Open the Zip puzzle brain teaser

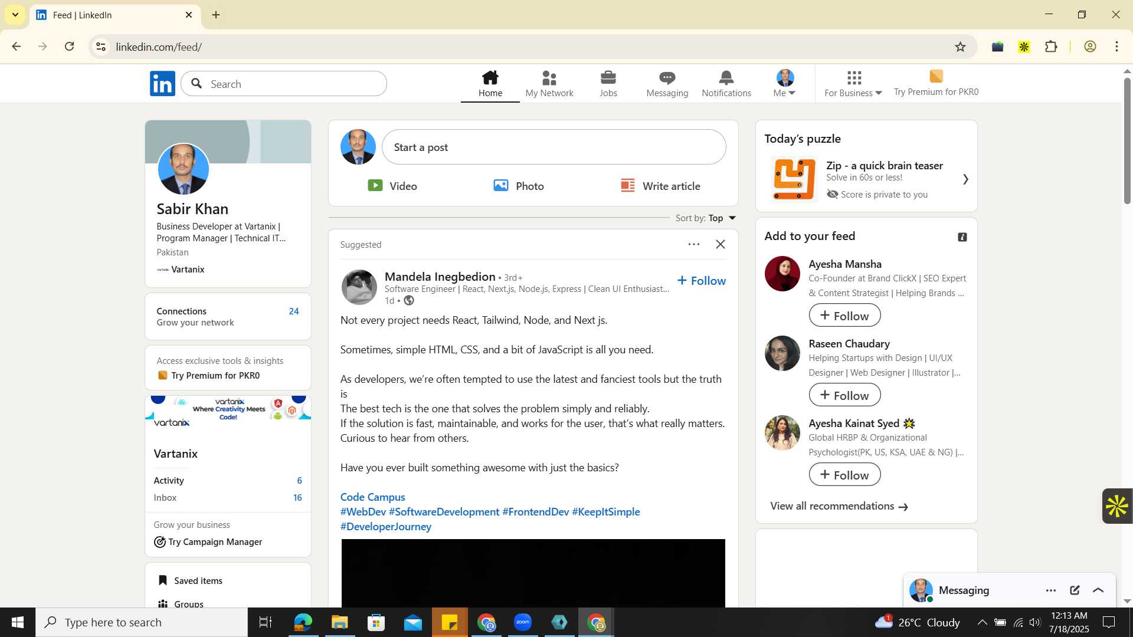pos(866,179)
